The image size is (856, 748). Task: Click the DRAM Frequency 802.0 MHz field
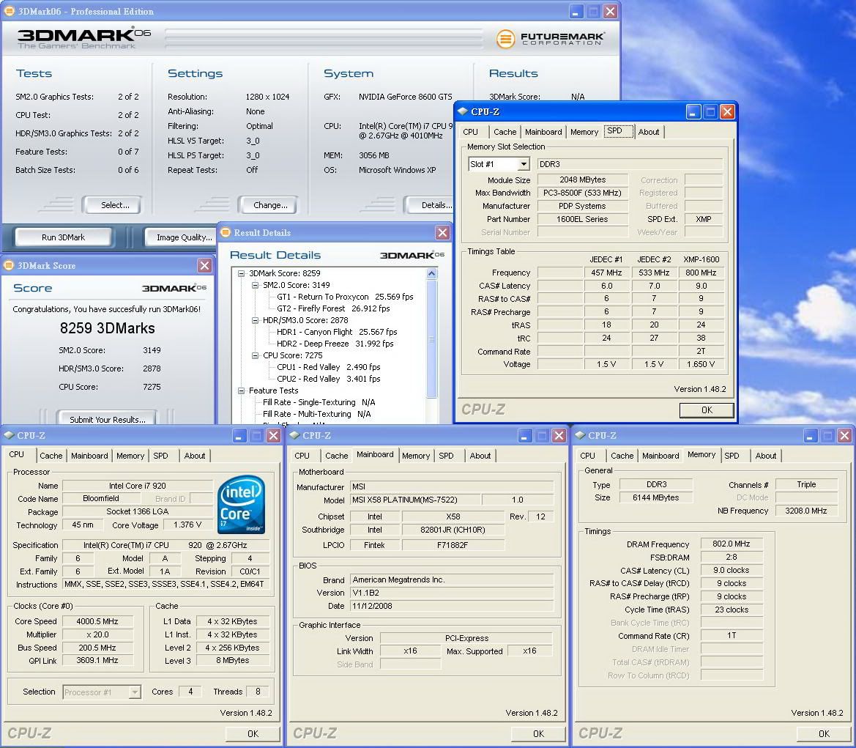[x=731, y=544]
